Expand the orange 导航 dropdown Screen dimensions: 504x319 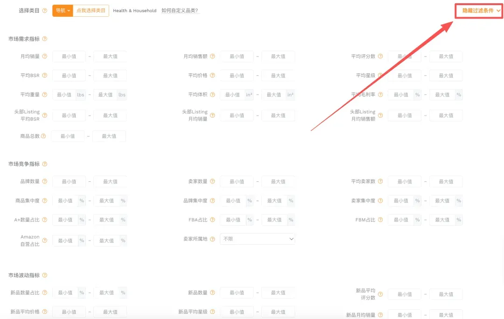pos(63,11)
